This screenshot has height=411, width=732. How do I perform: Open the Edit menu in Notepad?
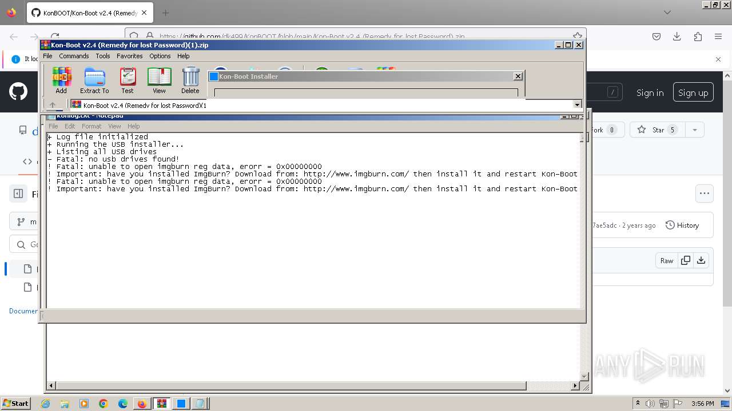tap(70, 126)
